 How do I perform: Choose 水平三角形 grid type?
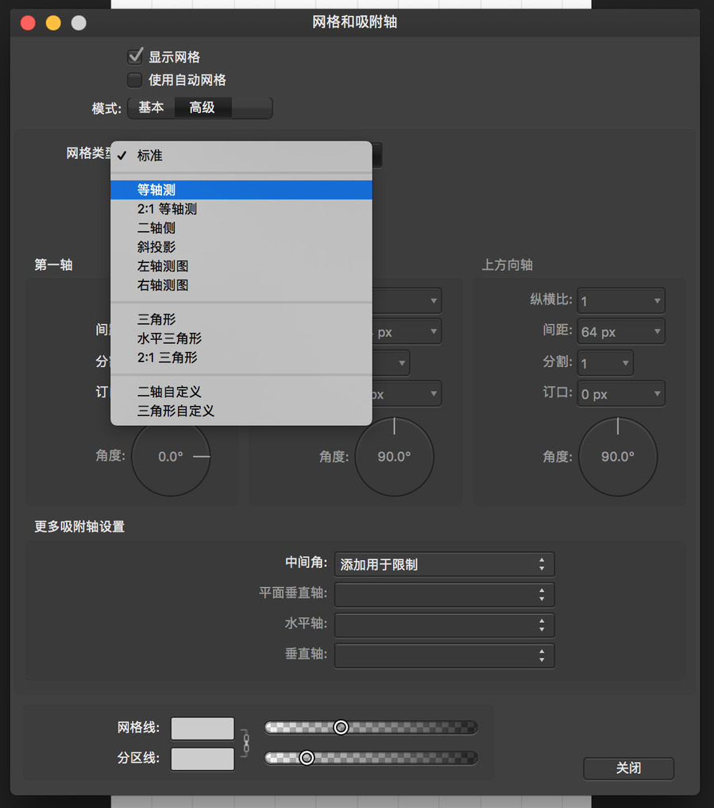coord(241,338)
